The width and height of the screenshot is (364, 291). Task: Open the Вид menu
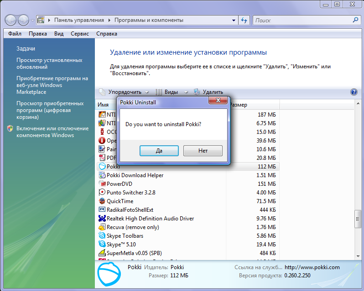click(59, 34)
